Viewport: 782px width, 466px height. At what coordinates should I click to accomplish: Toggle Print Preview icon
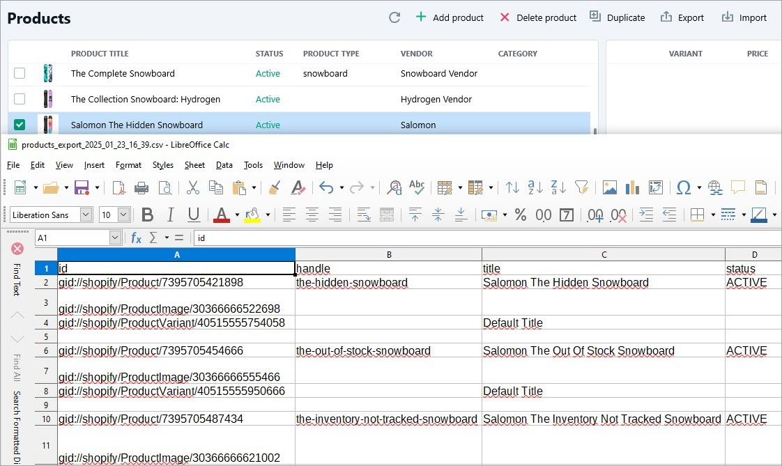(165, 188)
